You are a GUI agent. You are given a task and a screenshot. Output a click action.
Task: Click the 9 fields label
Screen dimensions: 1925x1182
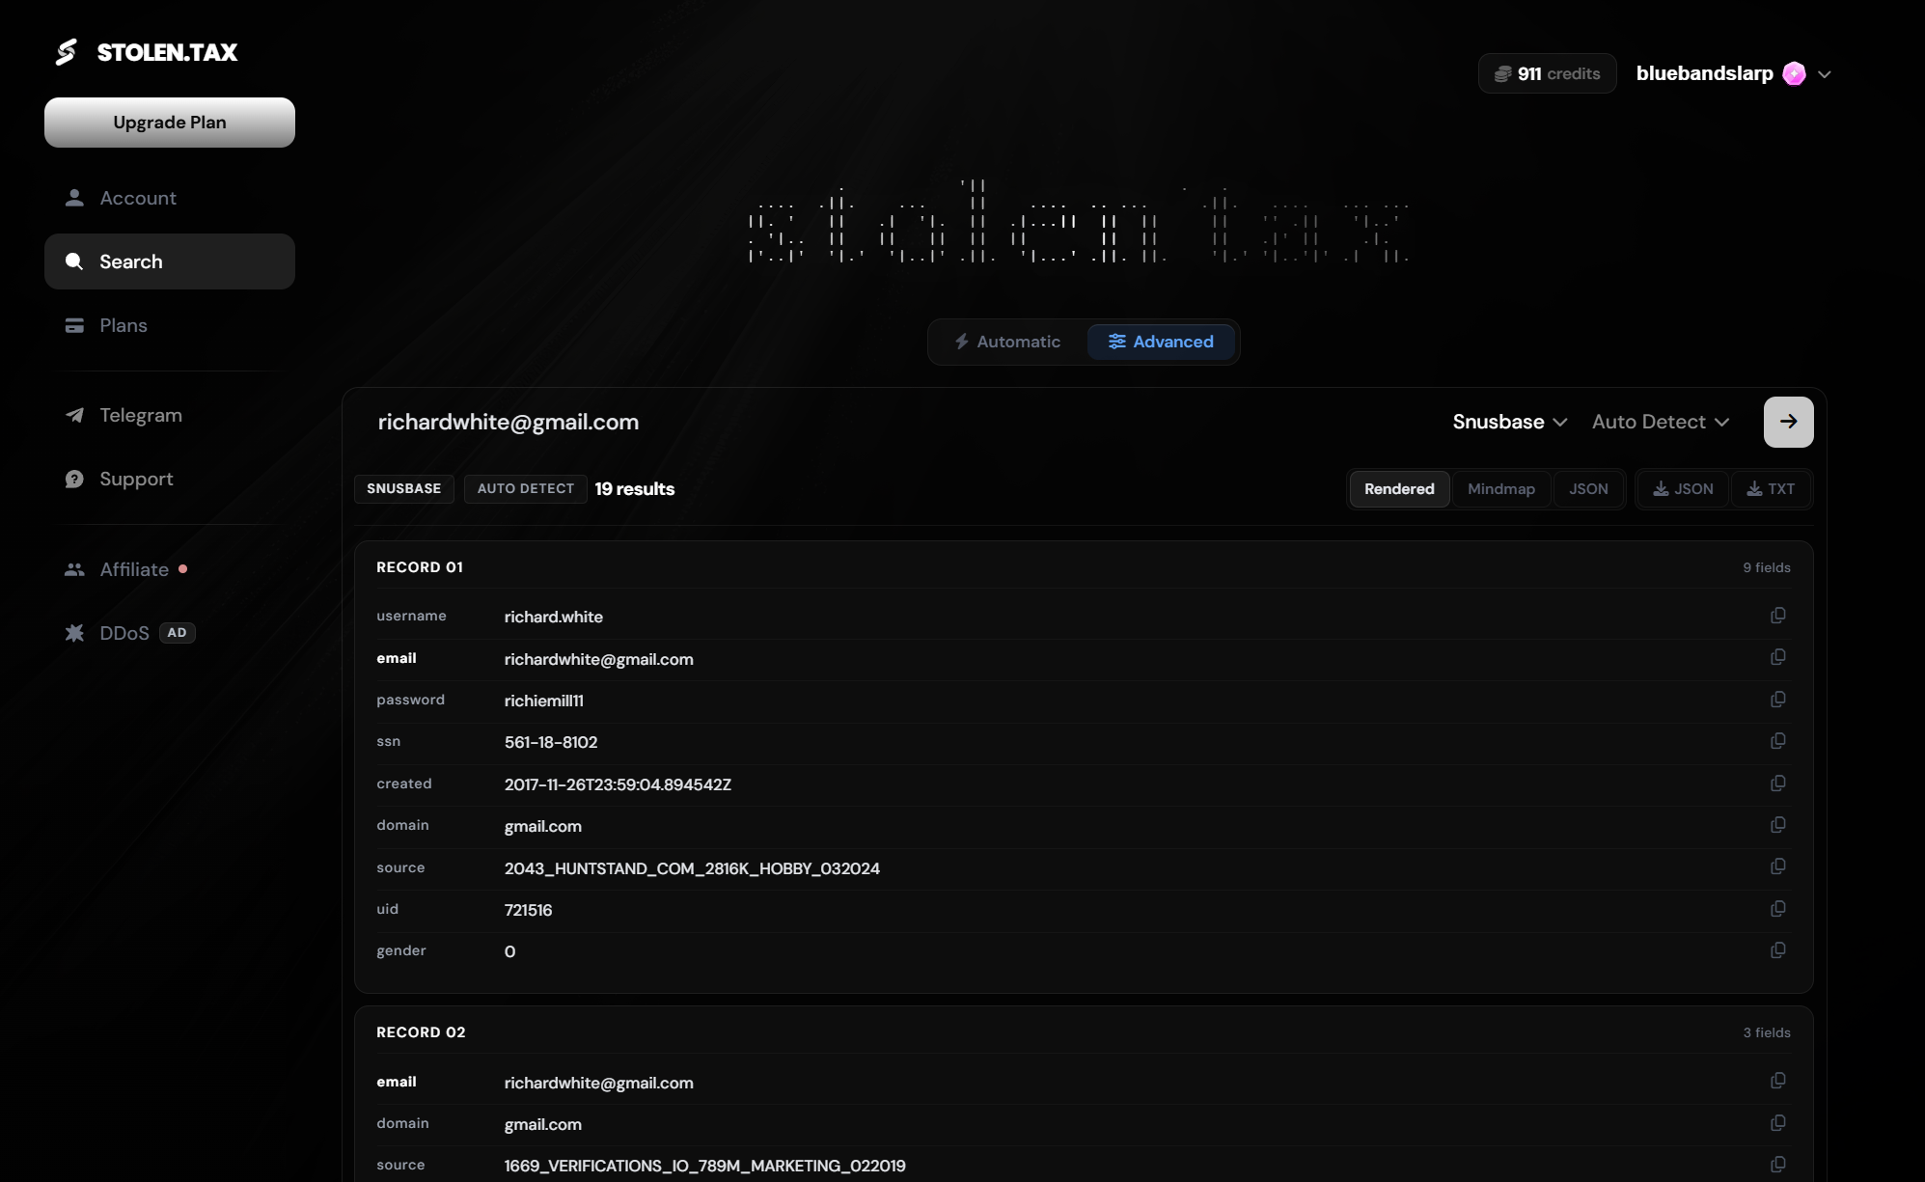click(1766, 567)
